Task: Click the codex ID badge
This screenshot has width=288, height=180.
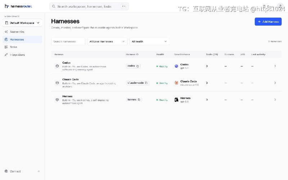Action: click(x=133, y=66)
